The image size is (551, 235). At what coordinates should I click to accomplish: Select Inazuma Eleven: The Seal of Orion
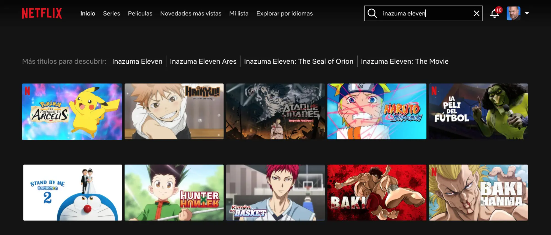pos(299,61)
